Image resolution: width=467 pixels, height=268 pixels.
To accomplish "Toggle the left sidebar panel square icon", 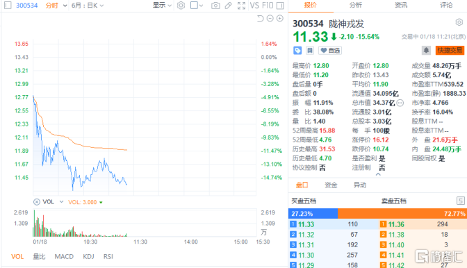I will pyautogui.click(x=8, y=6).
